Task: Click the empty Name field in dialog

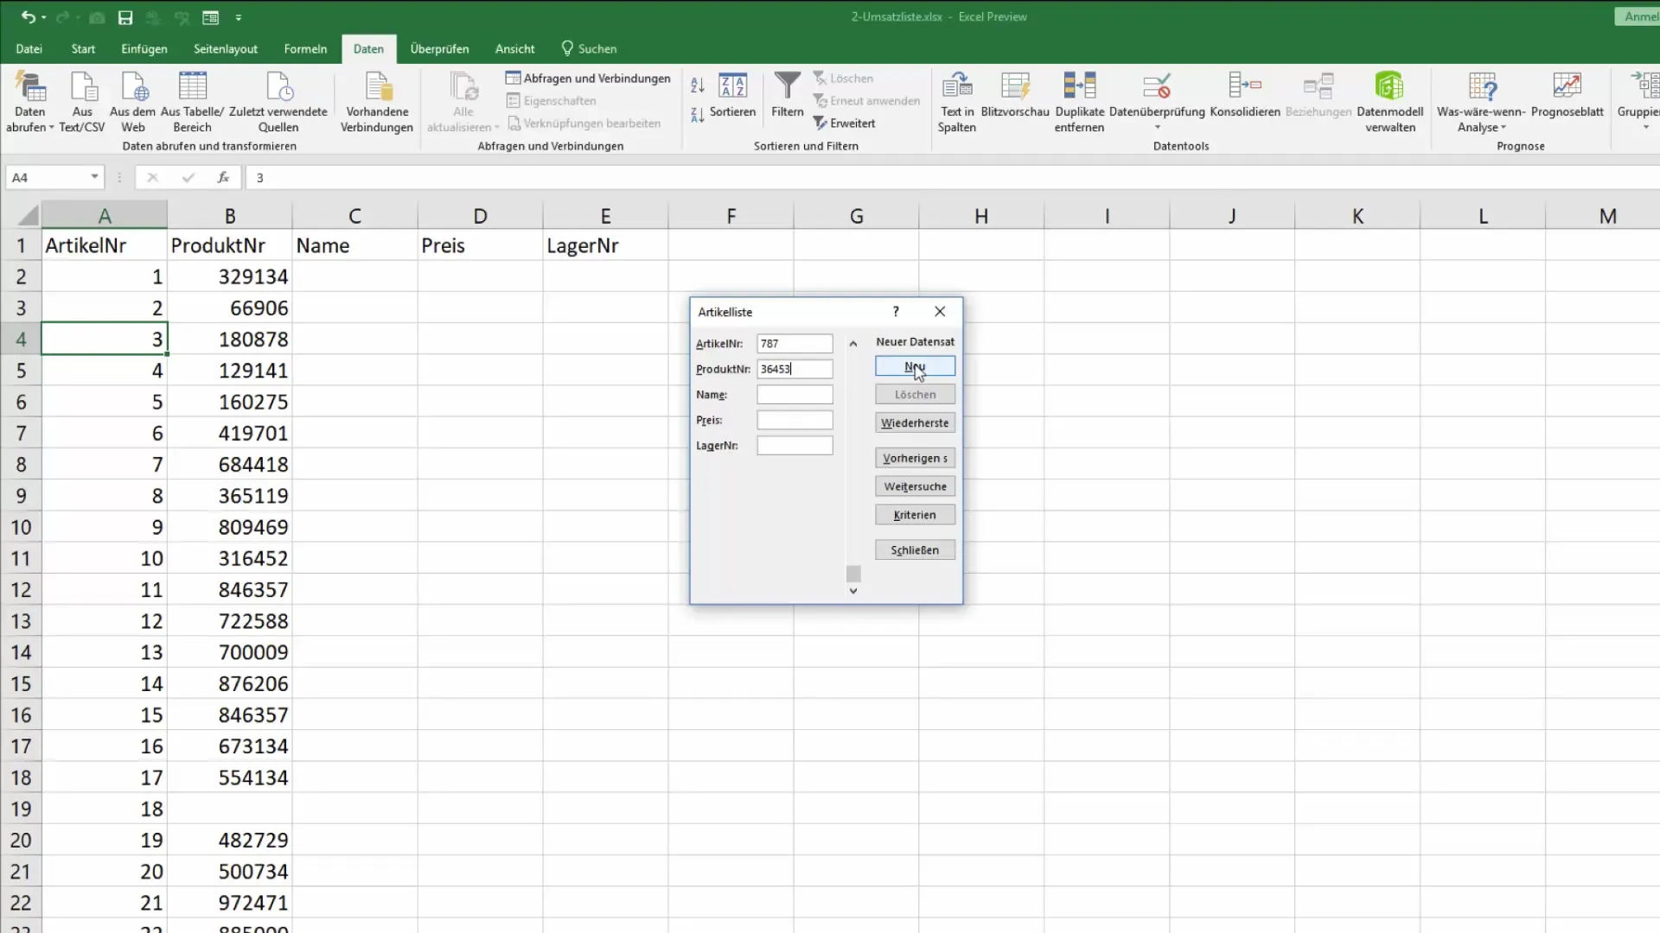Action: pos(795,395)
